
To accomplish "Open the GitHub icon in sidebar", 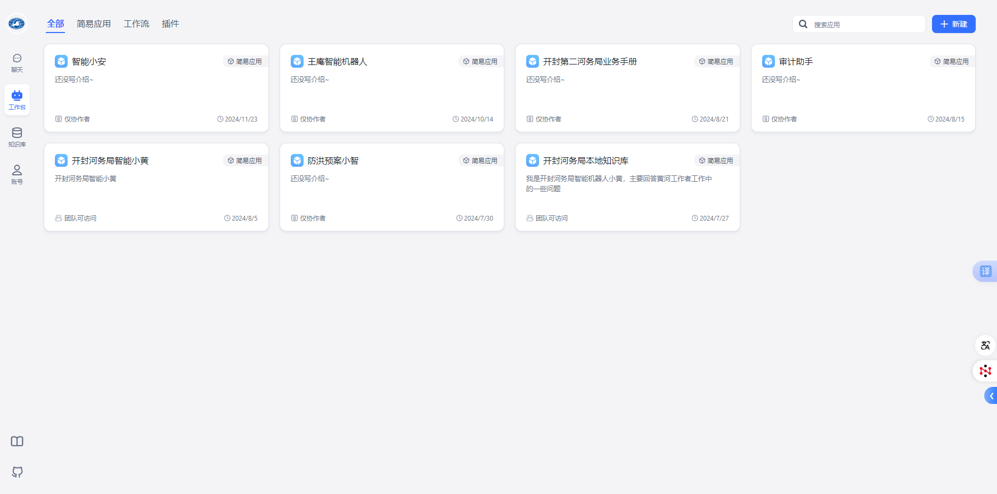I will (17, 472).
